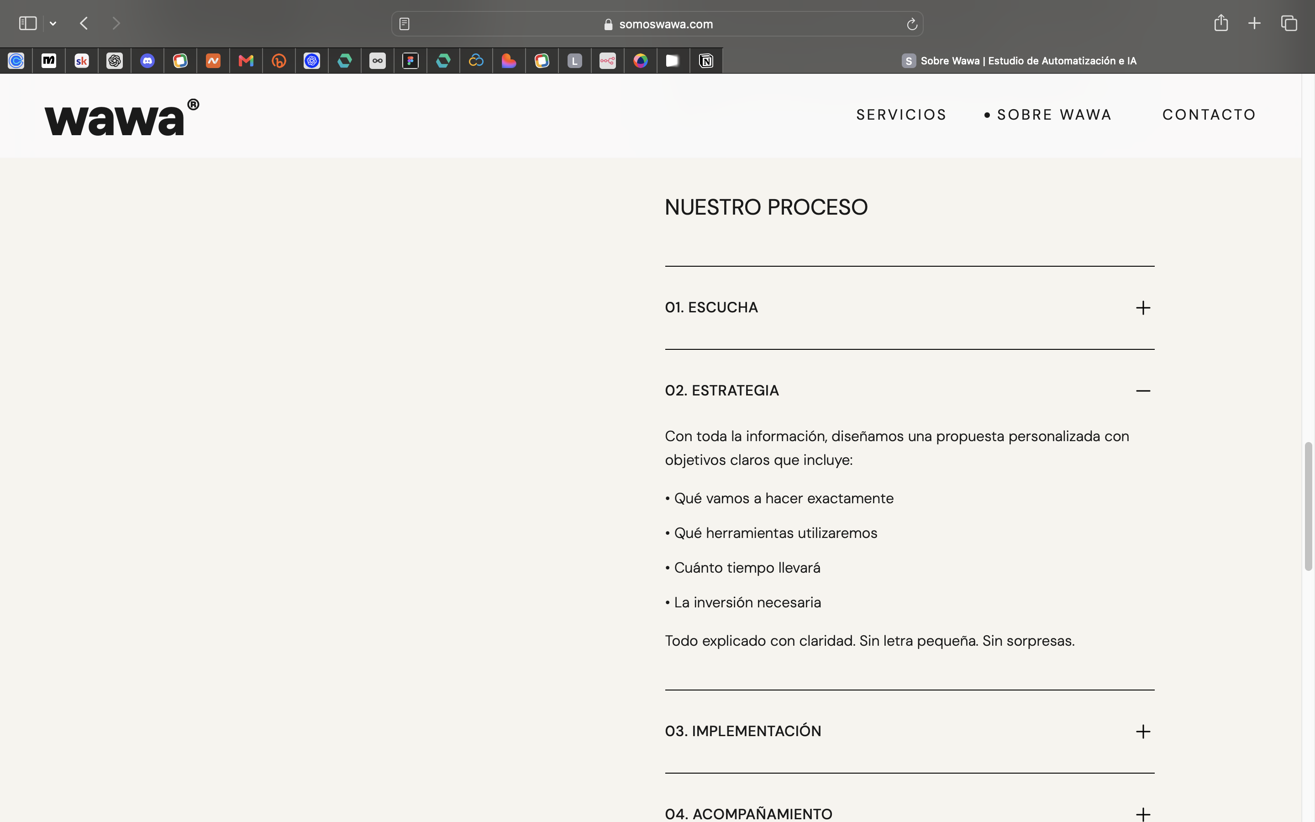Open the Share menu
The image size is (1315, 822).
click(x=1221, y=23)
